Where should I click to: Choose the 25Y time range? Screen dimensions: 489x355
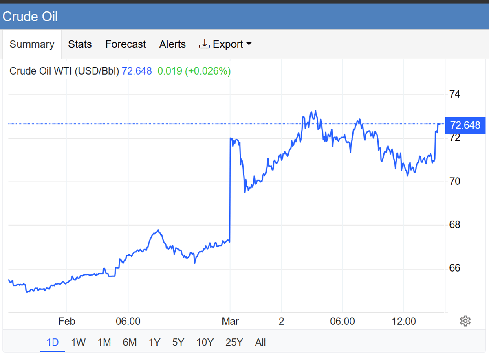[x=234, y=342]
